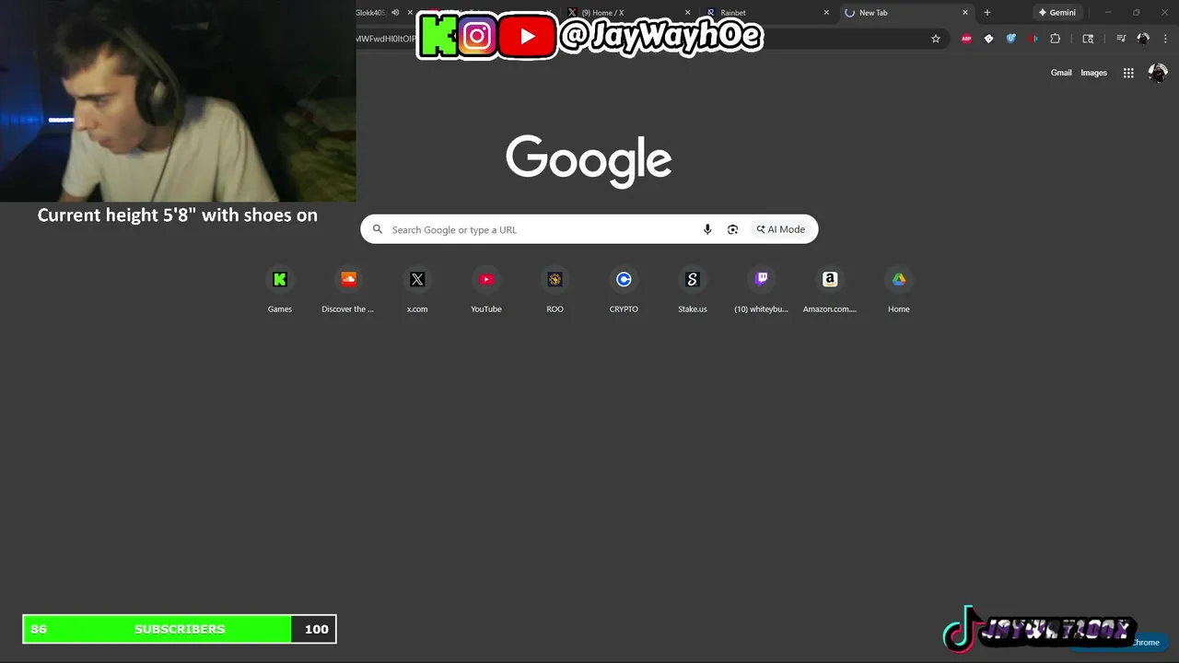Viewport: 1179px width, 663px height.
Task: Focus the 'Search Google or type a URL' box
Action: tap(589, 229)
